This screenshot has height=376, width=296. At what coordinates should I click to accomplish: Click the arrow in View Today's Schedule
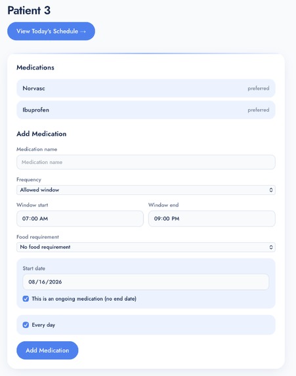point(83,31)
